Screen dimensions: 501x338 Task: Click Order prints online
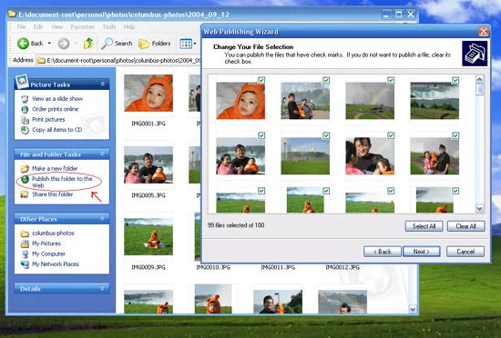click(x=55, y=109)
